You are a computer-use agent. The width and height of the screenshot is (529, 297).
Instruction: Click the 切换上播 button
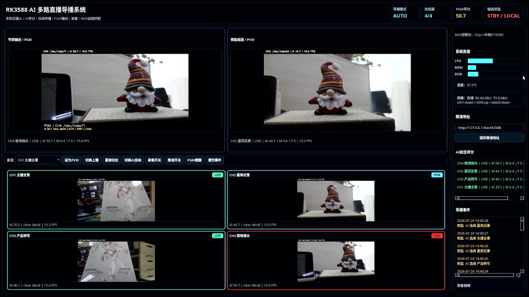point(92,160)
